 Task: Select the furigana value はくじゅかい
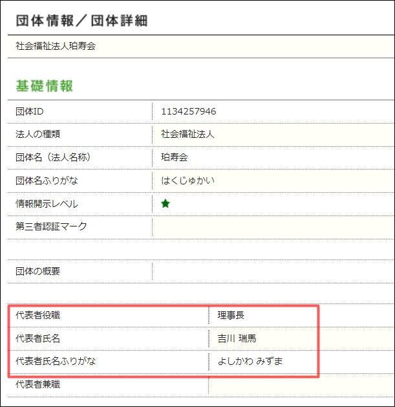[187, 181]
